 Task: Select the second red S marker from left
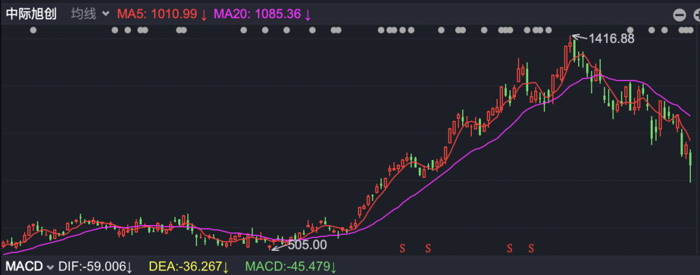428,247
